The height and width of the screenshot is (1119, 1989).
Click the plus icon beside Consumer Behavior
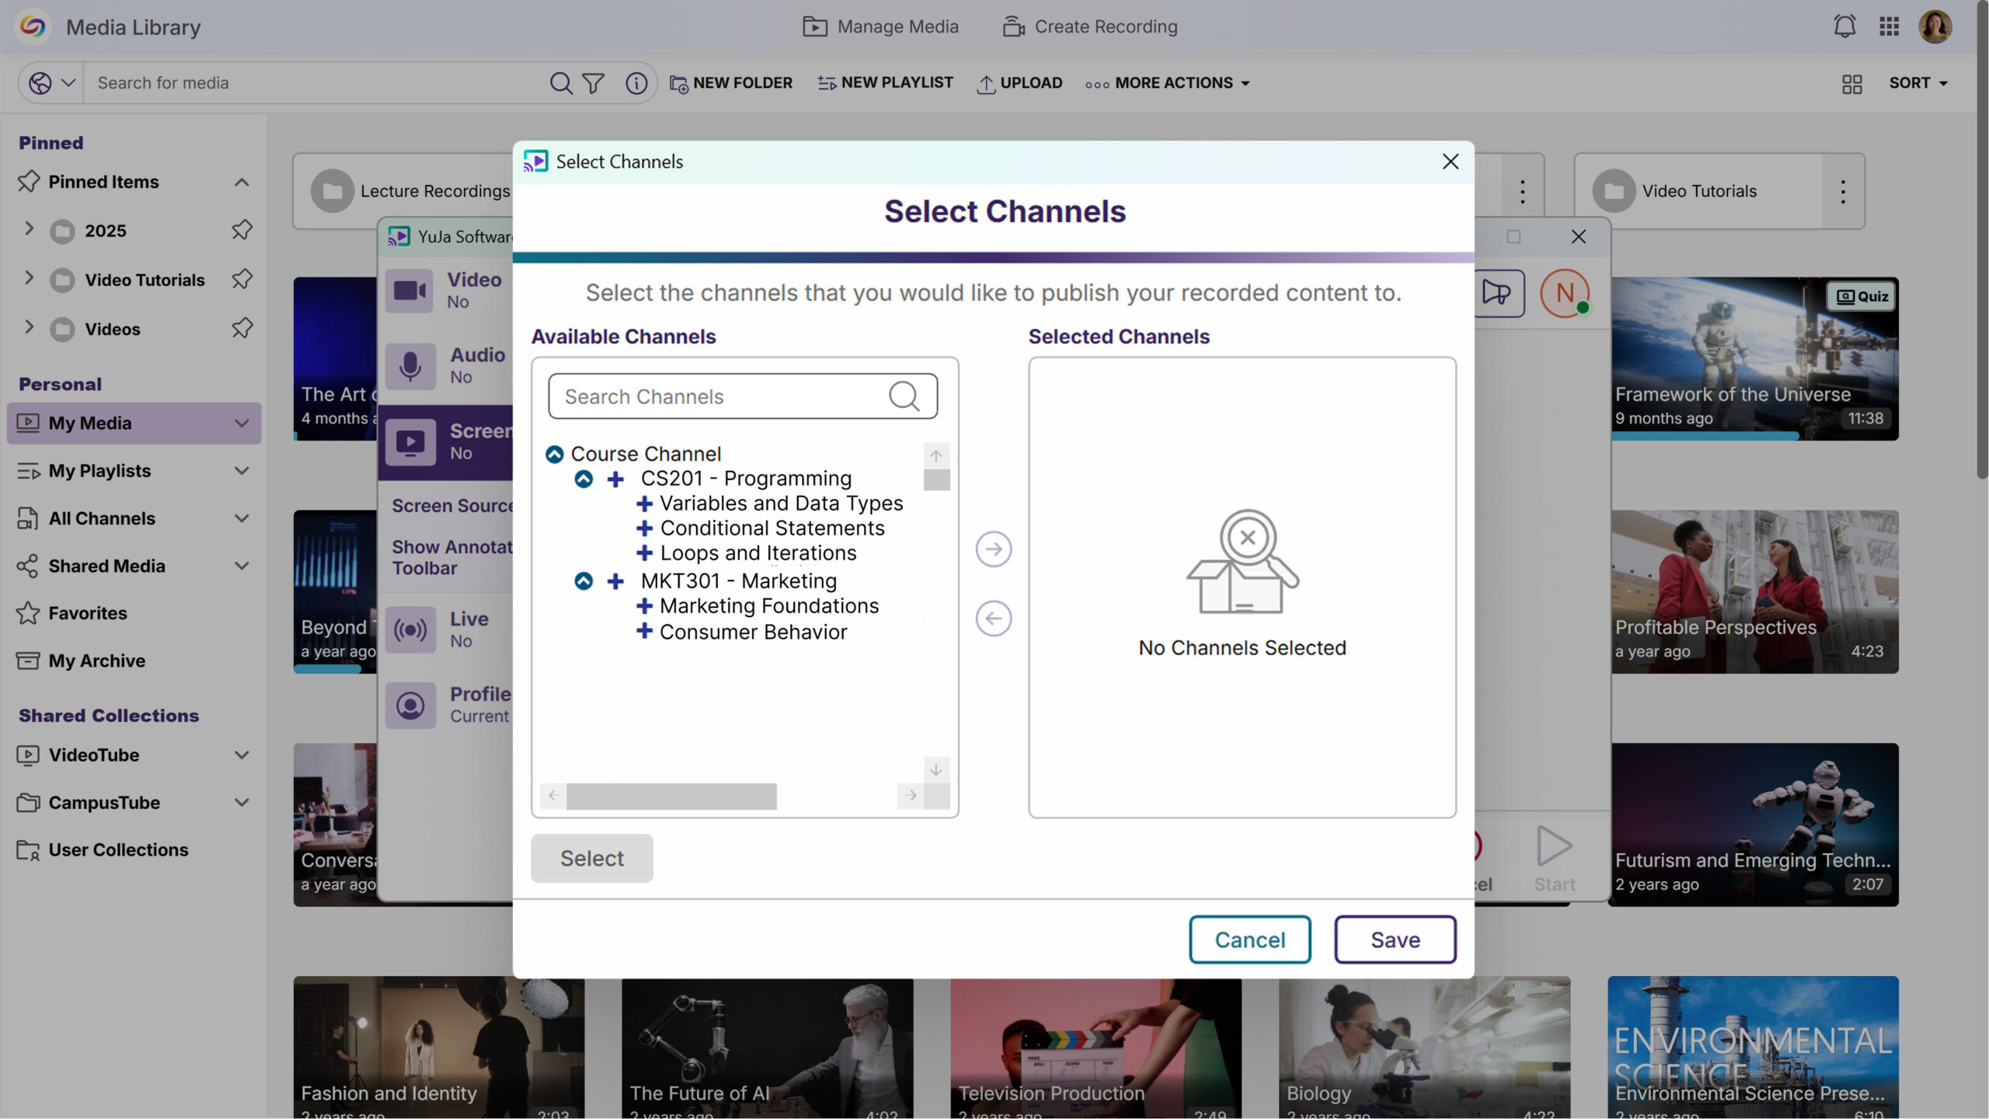644,631
